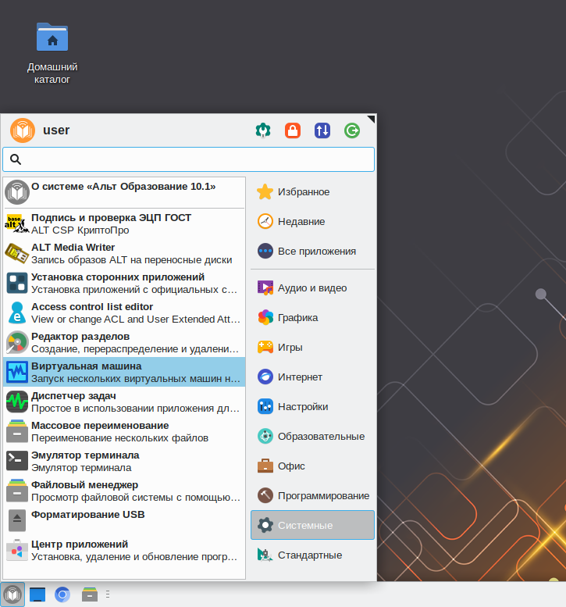Click 'Создание, перераспределение и удалени…' description
The image size is (566, 607).
pos(135,348)
